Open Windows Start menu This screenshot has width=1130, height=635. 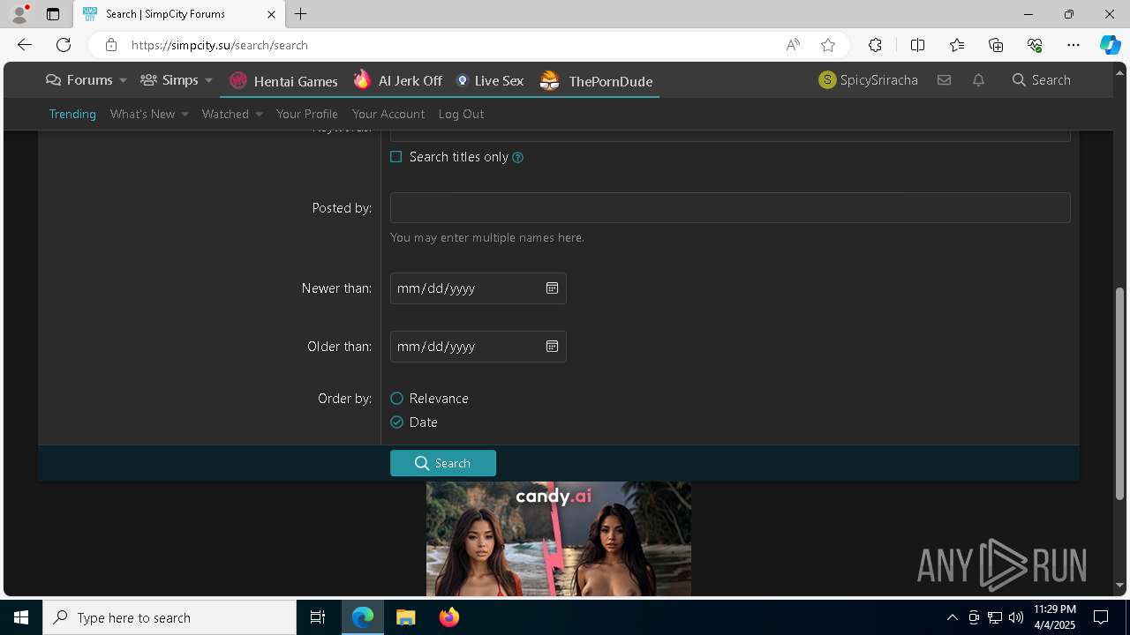click(21, 617)
